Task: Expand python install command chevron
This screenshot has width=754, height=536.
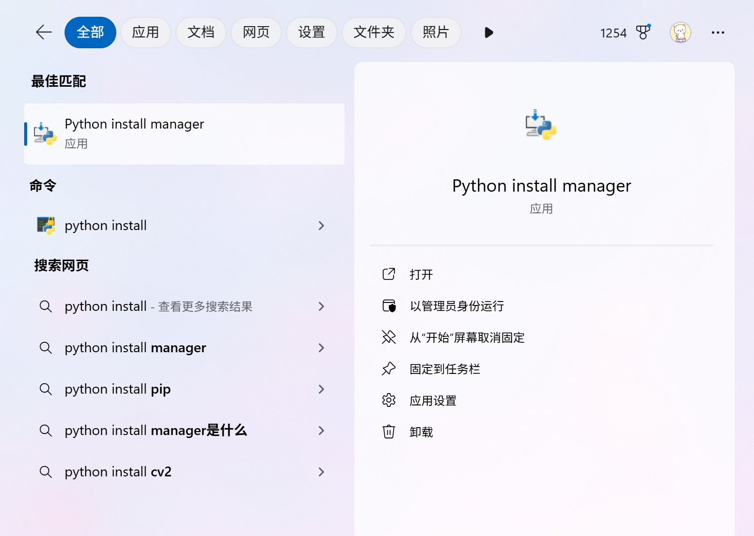Action: pos(321,226)
